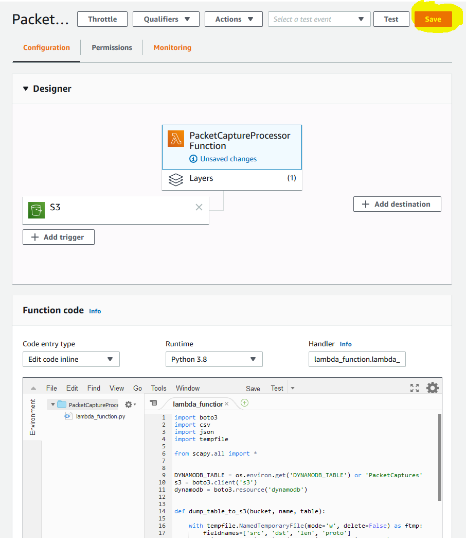Open the Runtime Python 3.8 dropdown

click(214, 359)
